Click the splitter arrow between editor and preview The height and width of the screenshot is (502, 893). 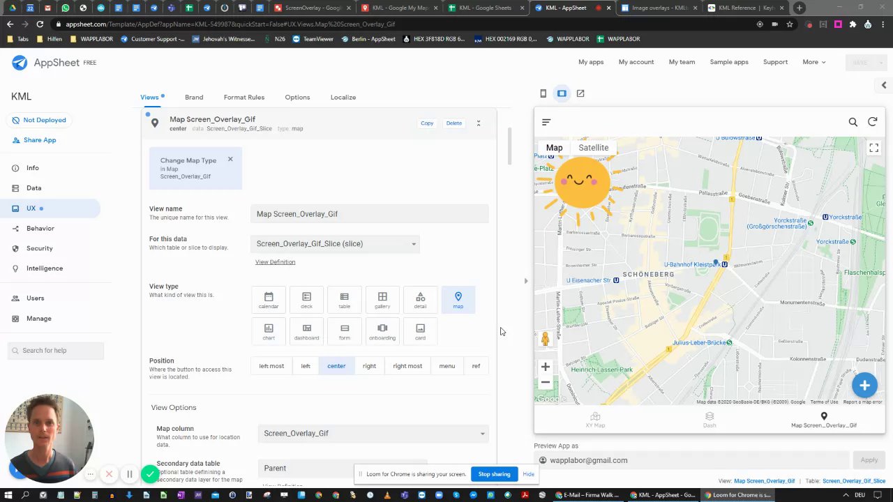point(525,281)
